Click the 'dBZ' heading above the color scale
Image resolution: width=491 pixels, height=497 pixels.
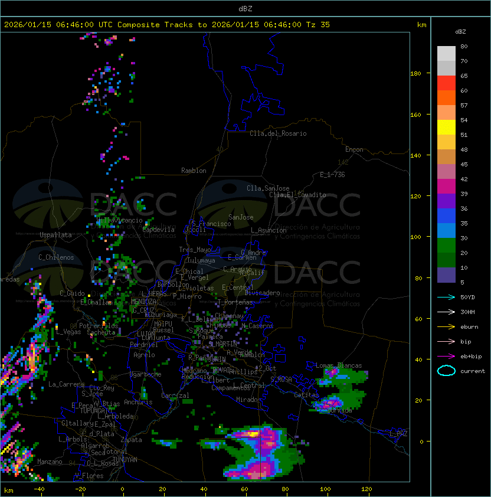(x=460, y=31)
